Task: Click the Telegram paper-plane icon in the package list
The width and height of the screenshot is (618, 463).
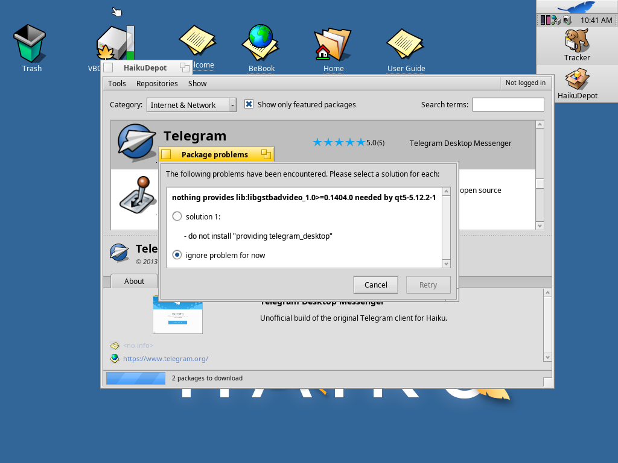Action: (136, 142)
